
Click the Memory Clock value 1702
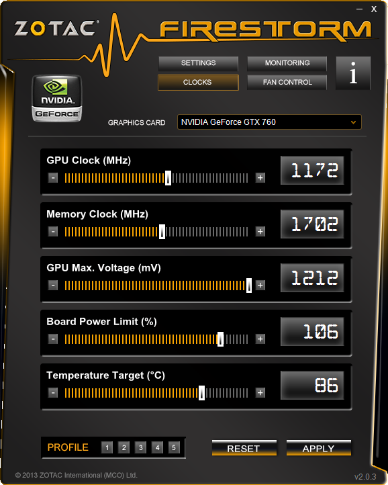pyautogui.click(x=312, y=224)
